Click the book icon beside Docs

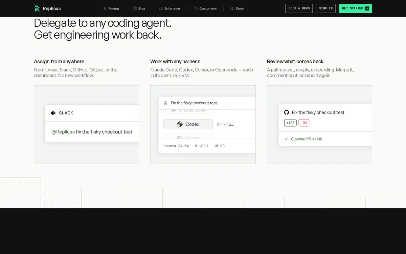232,8
